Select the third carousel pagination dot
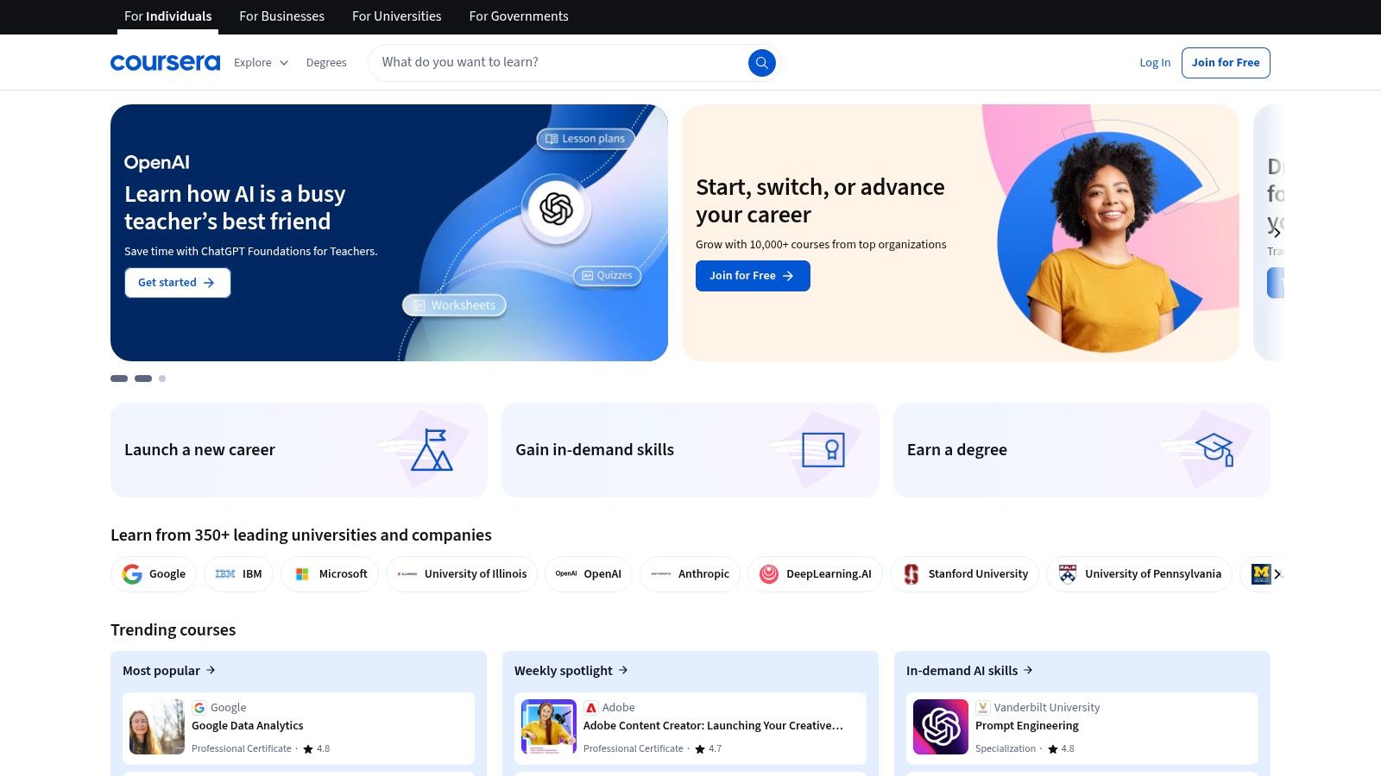 coord(161,379)
